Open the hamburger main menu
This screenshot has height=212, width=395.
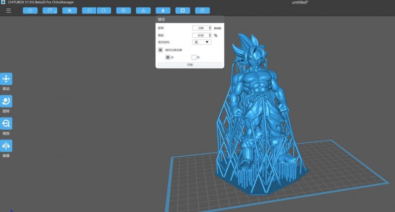pos(8,10)
